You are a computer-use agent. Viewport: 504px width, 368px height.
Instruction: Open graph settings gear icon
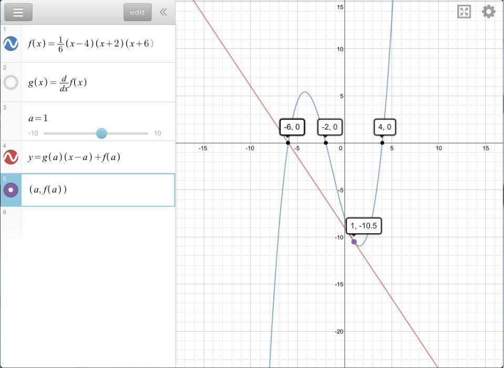tap(489, 12)
